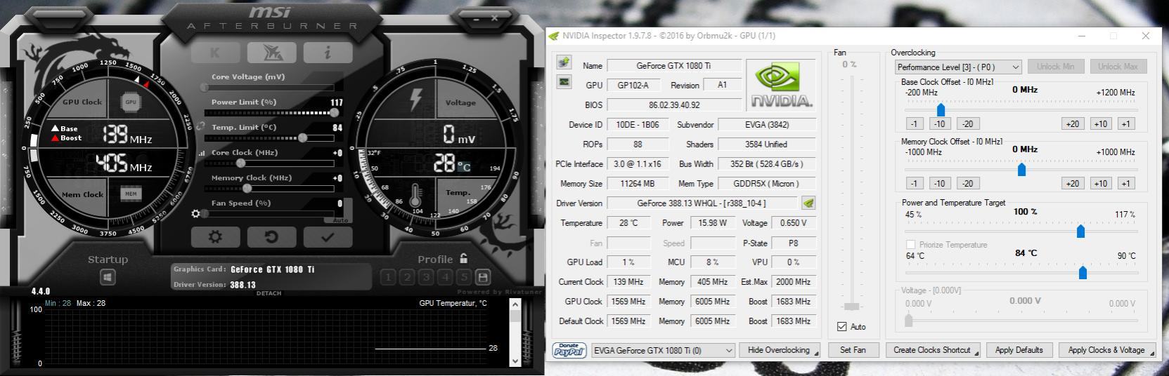
Task: Click -1 under Base Clock Offset
Action: click(914, 123)
